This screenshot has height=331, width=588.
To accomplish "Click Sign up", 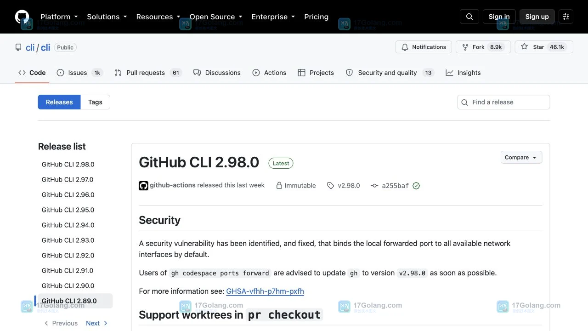I will point(537,17).
